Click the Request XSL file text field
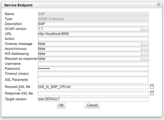Viewport: 164px width, 120px height. (x=93, y=87)
